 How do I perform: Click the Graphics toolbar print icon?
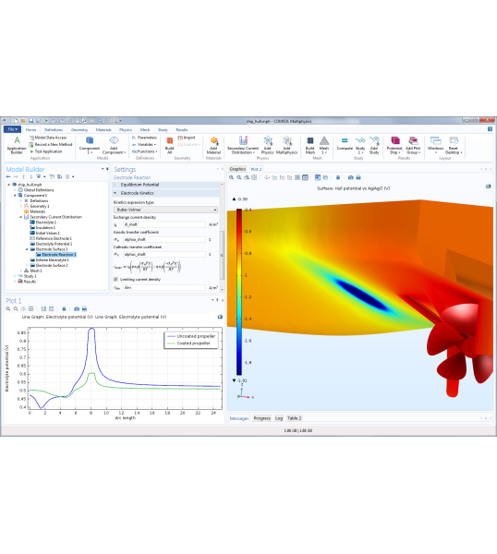(x=358, y=177)
